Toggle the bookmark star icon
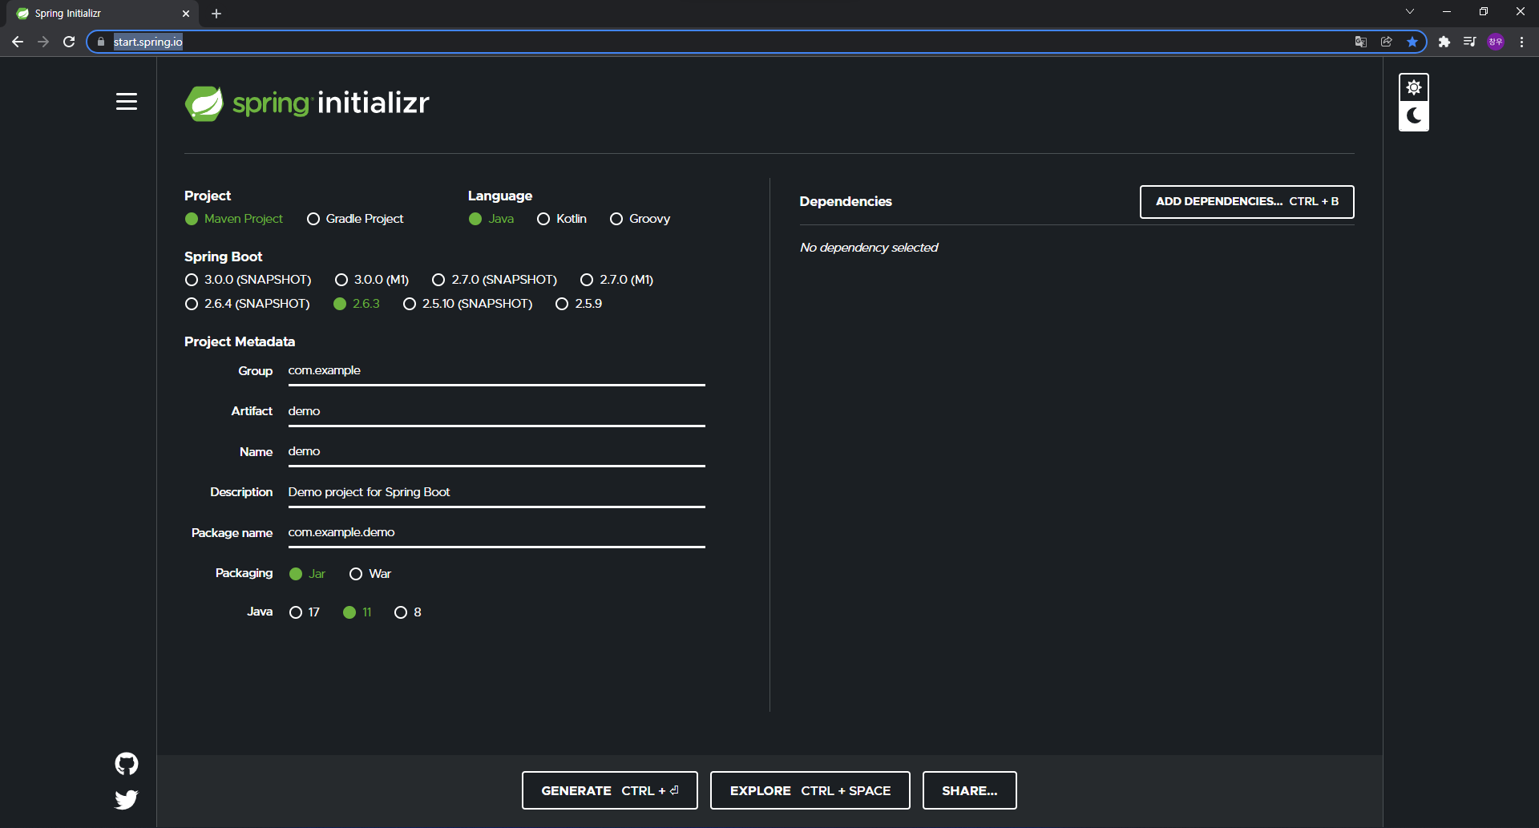1539x828 pixels. click(x=1412, y=42)
